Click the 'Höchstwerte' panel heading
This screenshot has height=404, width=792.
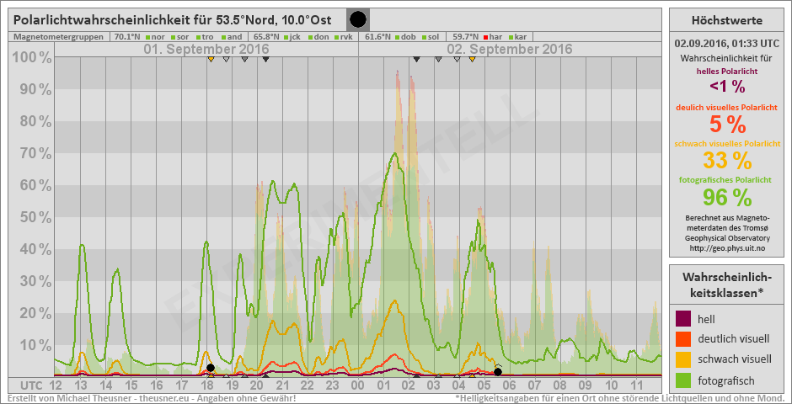[726, 20]
